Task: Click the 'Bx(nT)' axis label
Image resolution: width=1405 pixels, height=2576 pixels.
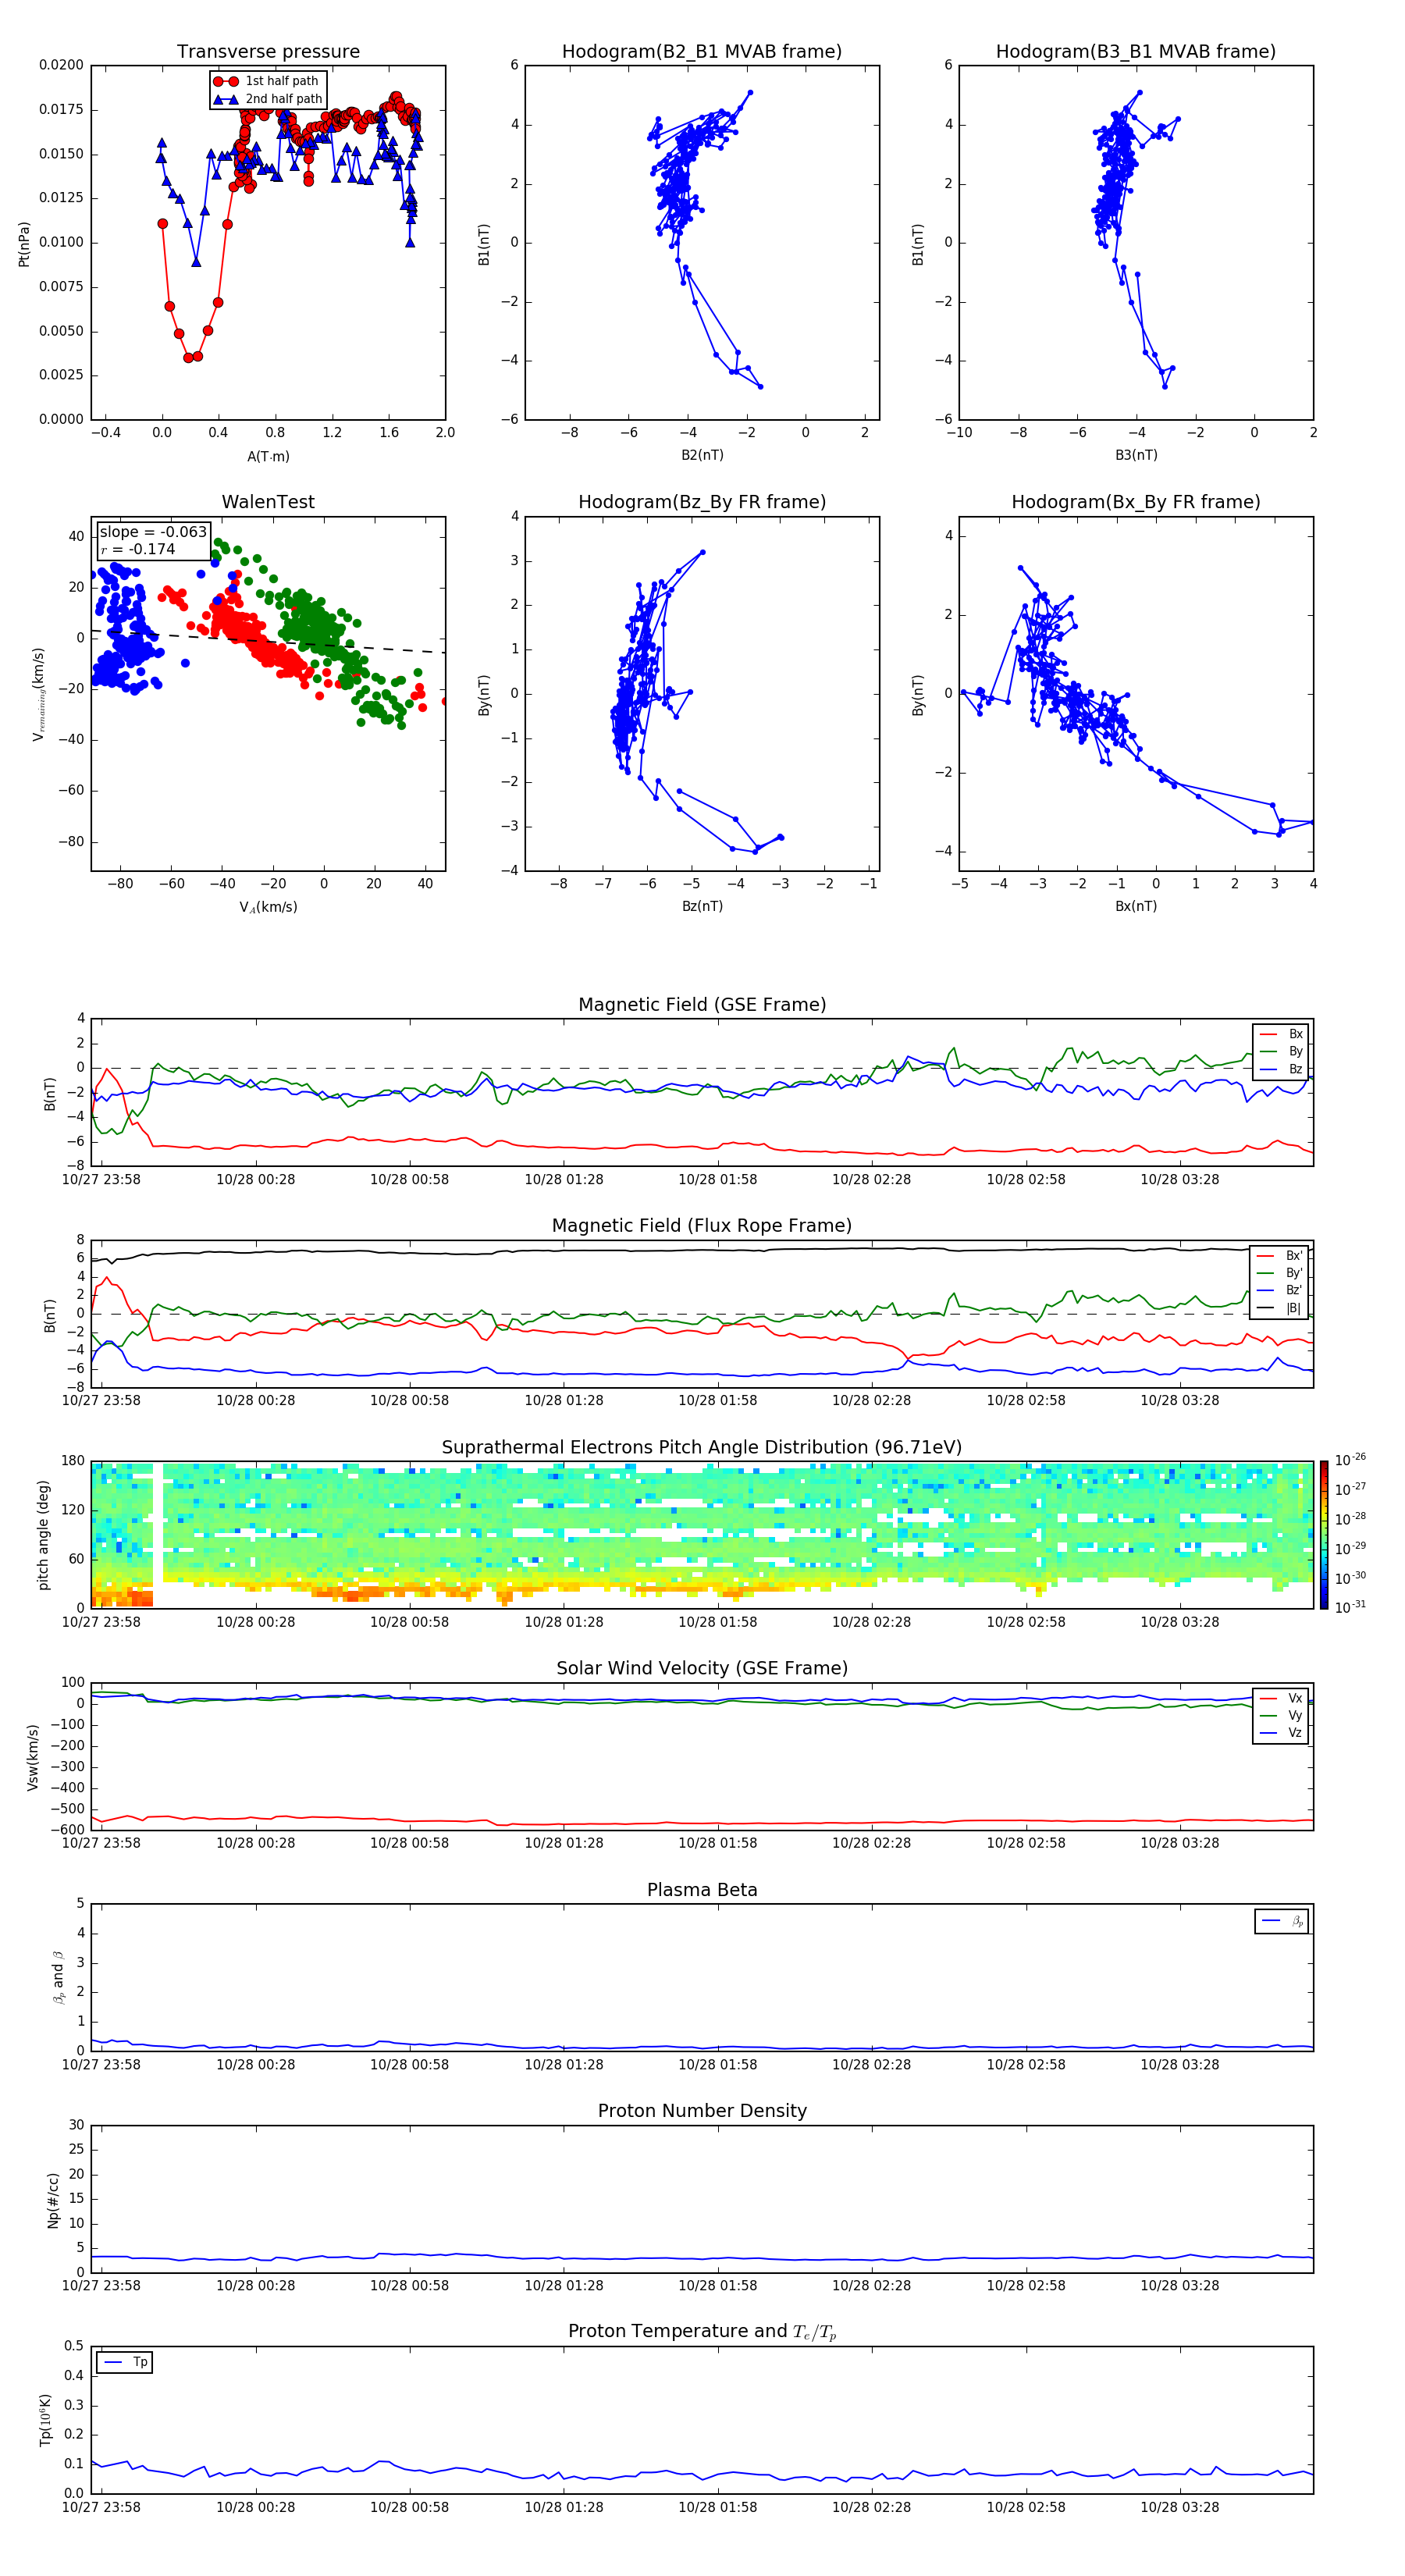Action: [x=1136, y=906]
